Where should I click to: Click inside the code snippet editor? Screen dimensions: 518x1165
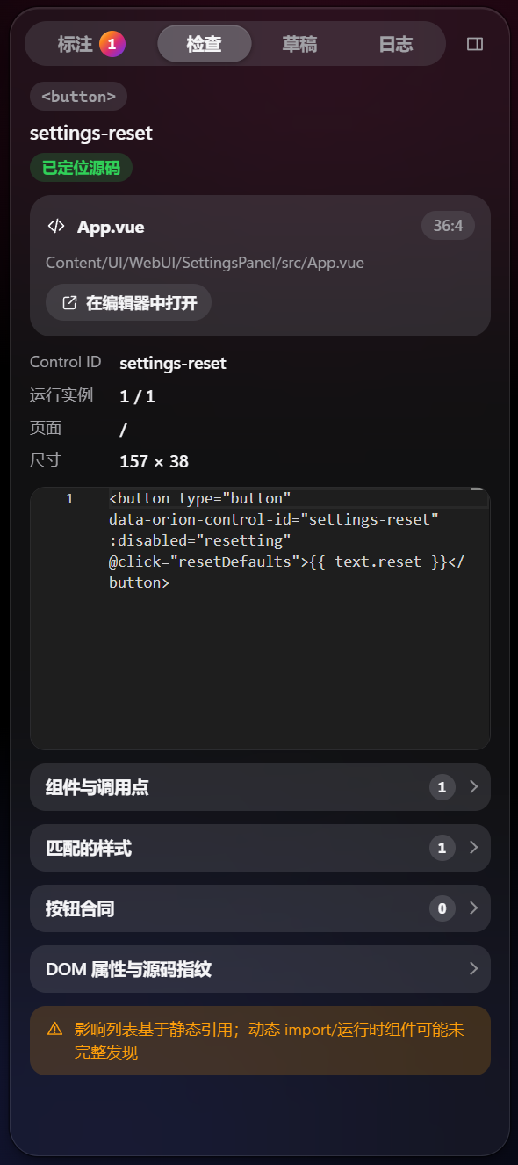click(260, 619)
